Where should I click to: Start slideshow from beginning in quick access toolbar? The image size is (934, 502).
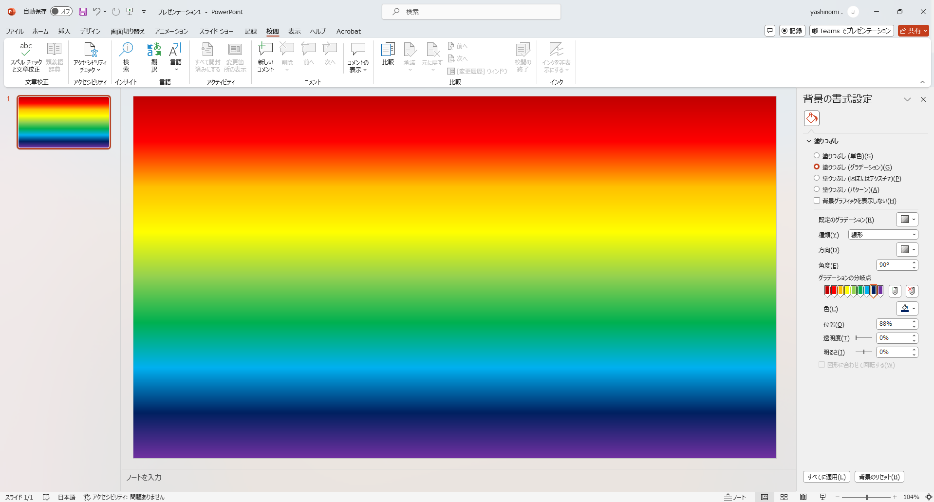130,12
